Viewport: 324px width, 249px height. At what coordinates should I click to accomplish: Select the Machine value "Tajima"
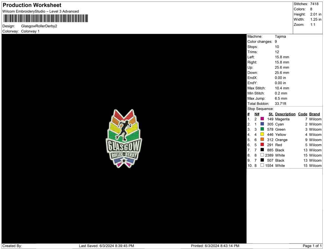280,37
